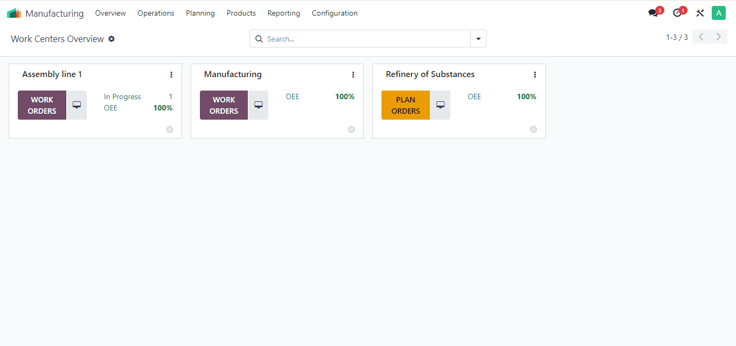Open the Refinery of Substances kebab menu
Image resolution: width=736 pixels, height=346 pixels.
click(x=535, y=75)
